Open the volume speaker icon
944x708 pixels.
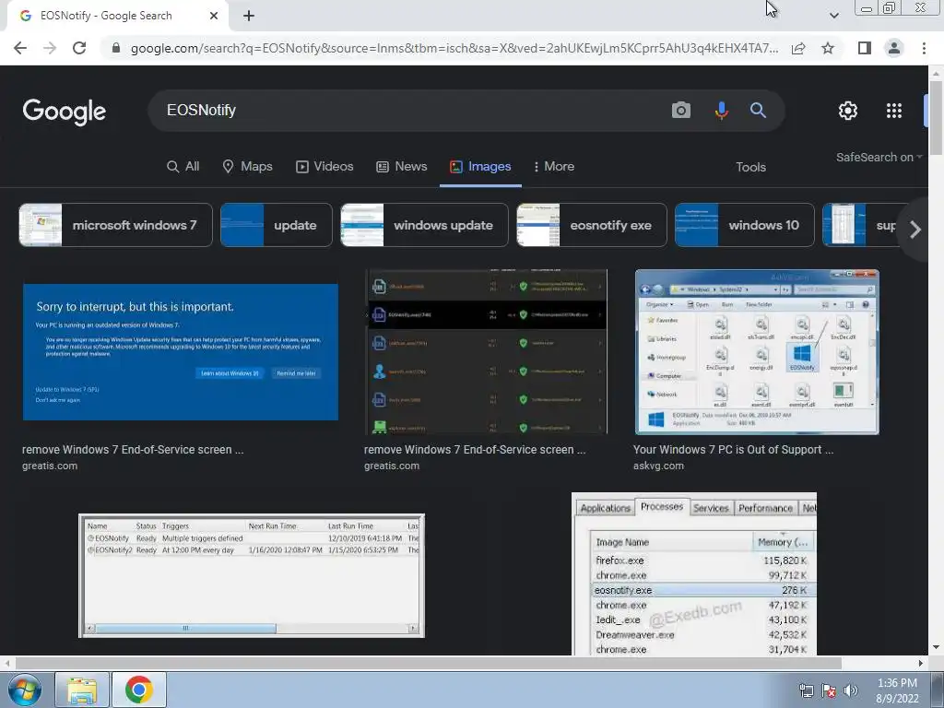coord(851,690)
